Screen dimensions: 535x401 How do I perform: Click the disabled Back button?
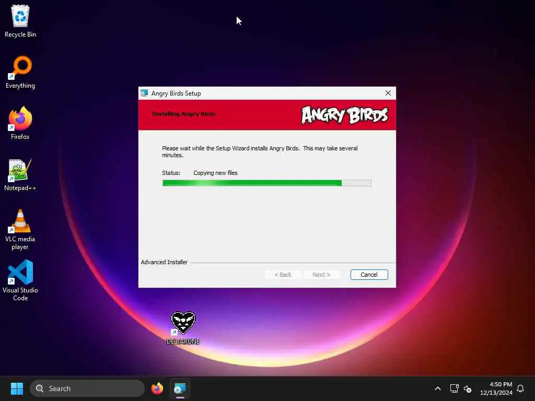[x=283, y=275]
